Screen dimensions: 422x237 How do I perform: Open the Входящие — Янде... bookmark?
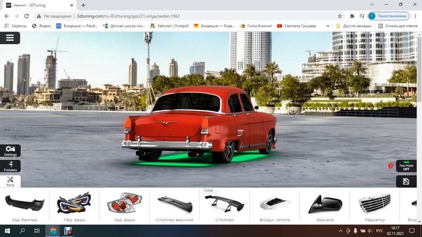[x=214, y=26]
